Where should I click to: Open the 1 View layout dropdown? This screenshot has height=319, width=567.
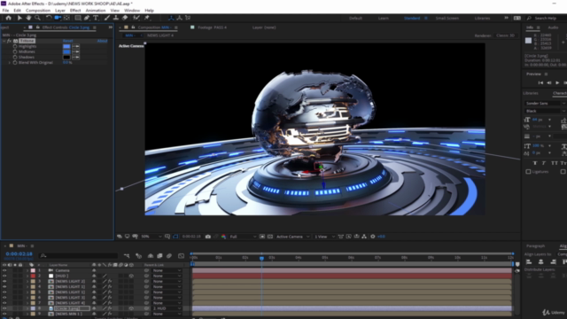coord(324,237)
